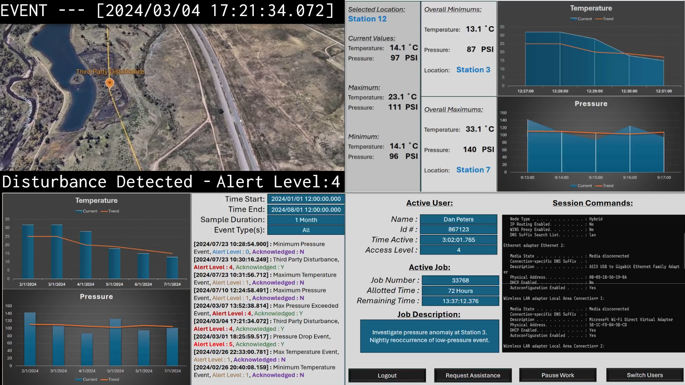This screenshot has width=685, height=385.
Task: Click Current legend in bottom-left Pressure chart
Action: tap(86, 379)
